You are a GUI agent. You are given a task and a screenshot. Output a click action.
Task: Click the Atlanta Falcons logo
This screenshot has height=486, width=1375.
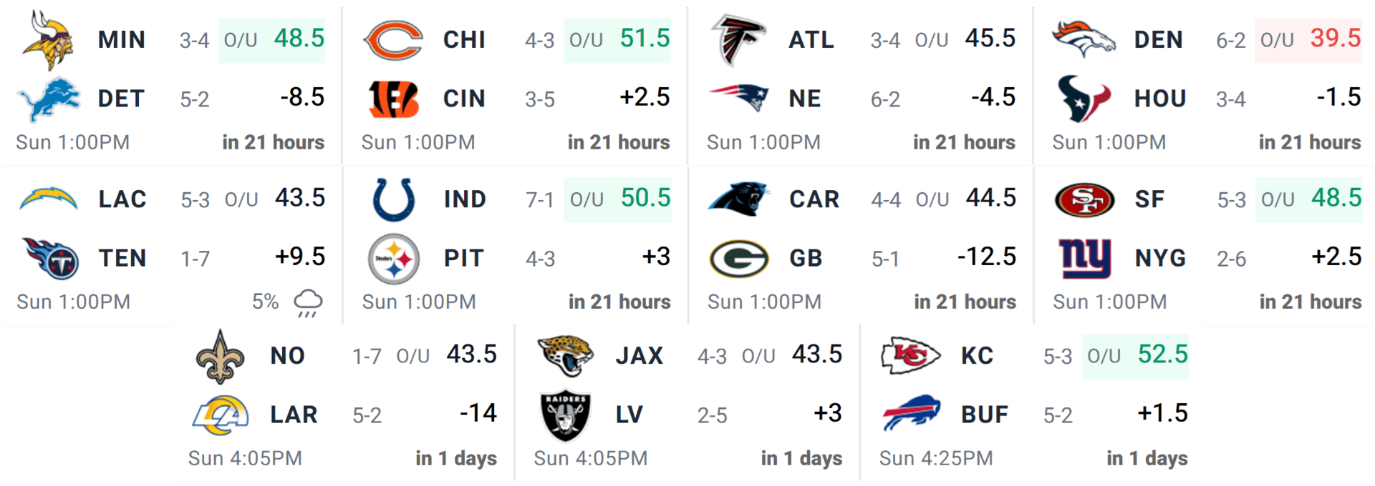point(738,40)
